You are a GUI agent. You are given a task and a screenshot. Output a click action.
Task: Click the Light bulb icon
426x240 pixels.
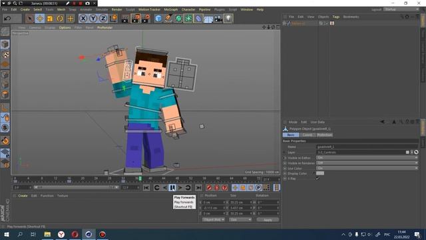click(x=228, y=19)
